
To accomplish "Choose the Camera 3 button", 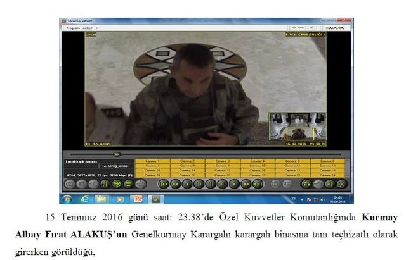I will 223,161.
